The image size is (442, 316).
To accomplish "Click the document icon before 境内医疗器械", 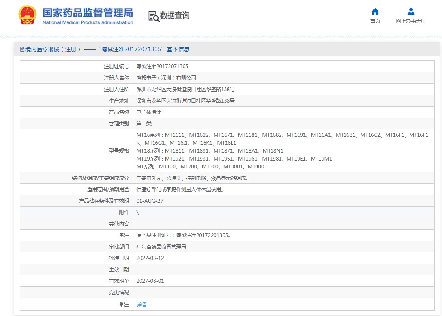I will [x=22, y=49].
